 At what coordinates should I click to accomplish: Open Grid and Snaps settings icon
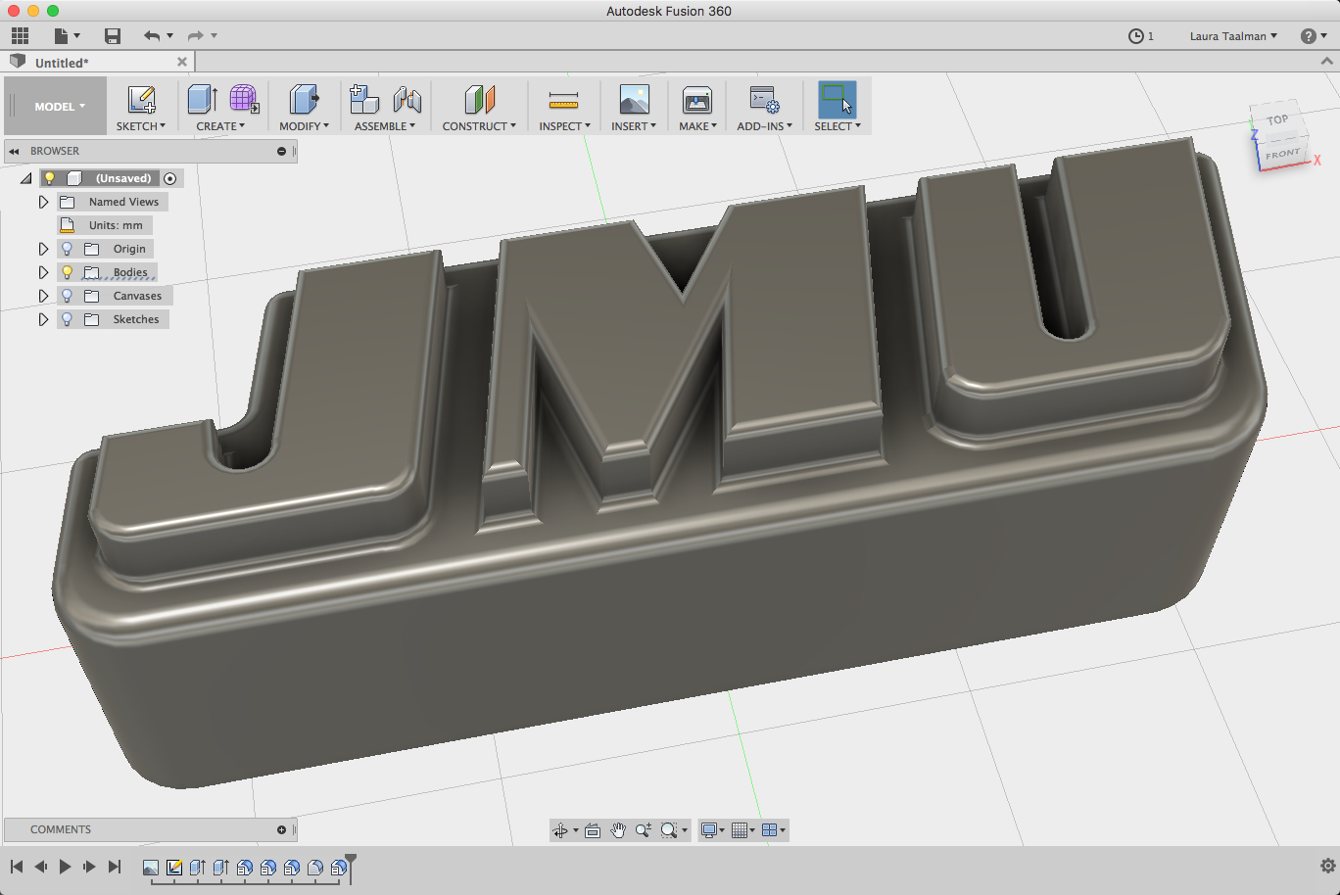click(x=741, y=830)
